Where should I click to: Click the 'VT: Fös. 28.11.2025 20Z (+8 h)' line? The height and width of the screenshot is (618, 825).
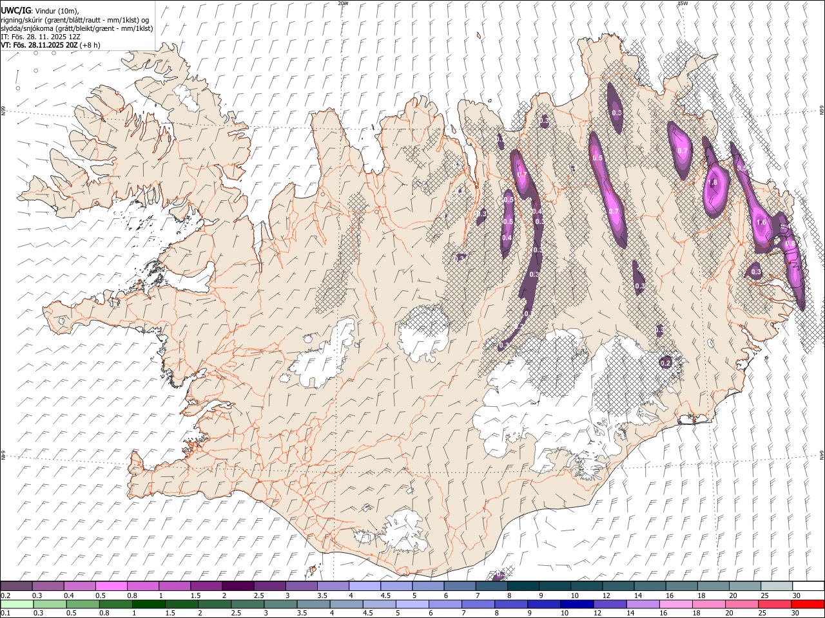click(x=50, y=45)
